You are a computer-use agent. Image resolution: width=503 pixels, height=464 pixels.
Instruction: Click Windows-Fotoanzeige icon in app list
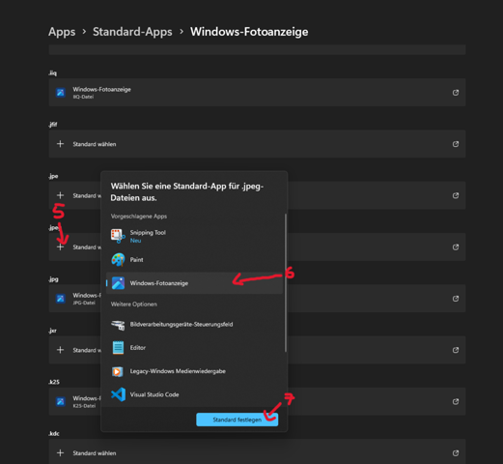[118, 283]
